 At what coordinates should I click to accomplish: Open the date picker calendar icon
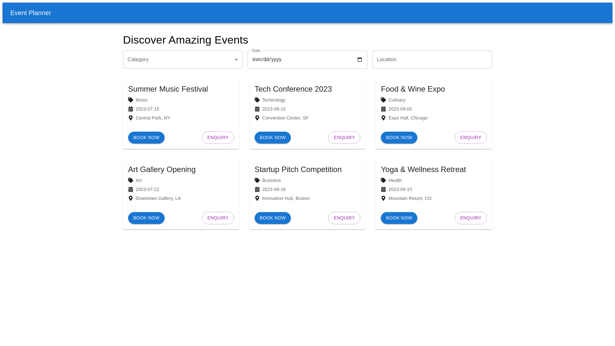pyautogui.click(x=359, y=60)
